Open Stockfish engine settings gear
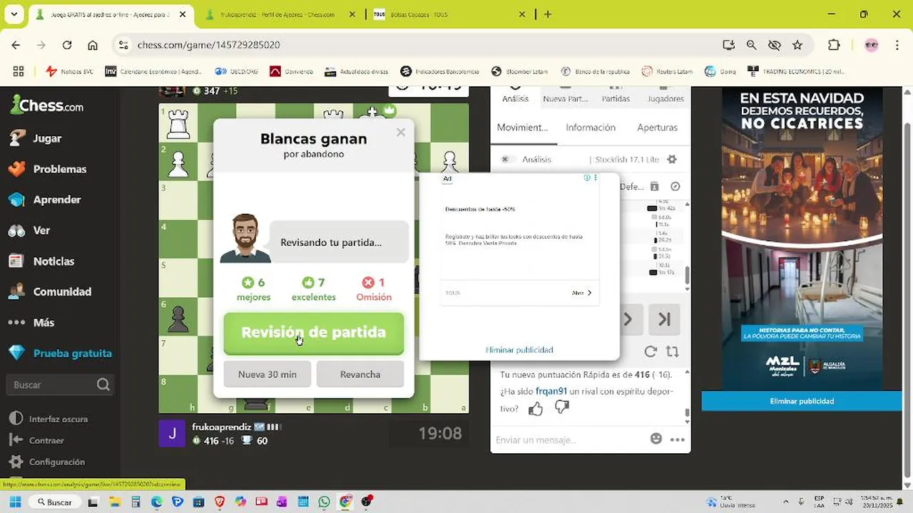 [671, 160]
